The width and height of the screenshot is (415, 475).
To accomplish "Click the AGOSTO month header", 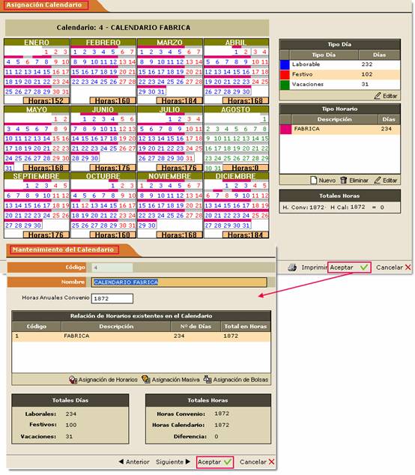I will (236, 109).
